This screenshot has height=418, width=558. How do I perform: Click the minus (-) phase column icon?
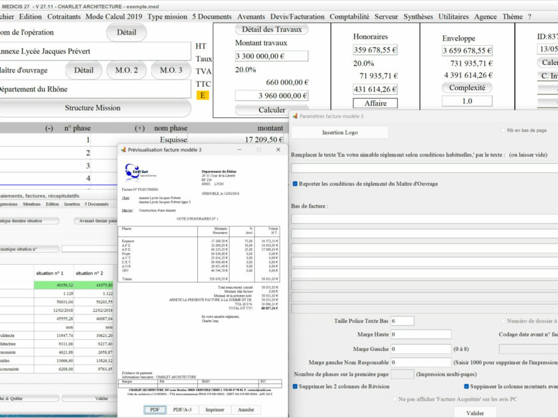coord(49,128)
